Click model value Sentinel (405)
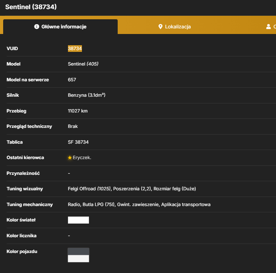276x273 pixels. 83,64
